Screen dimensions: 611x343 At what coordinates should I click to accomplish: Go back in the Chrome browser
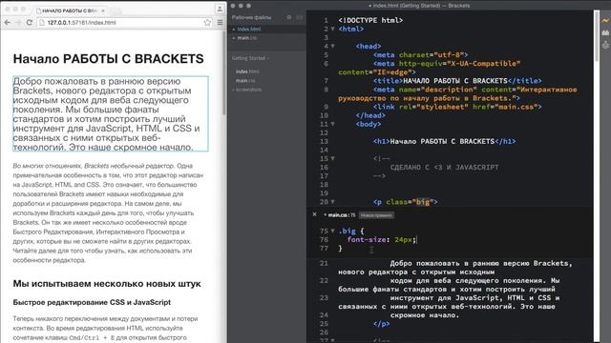[8, 23]
